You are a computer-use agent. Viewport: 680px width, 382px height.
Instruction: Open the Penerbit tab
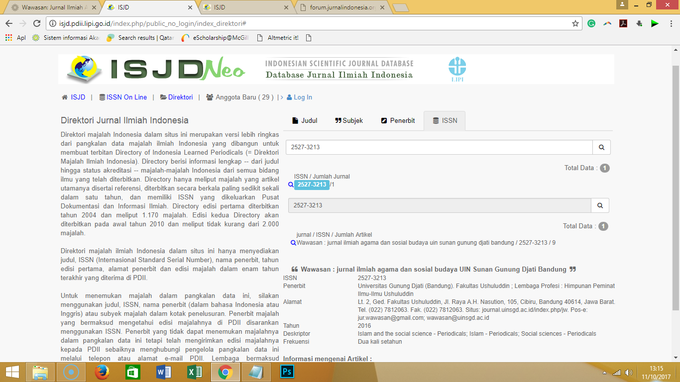click(398, 120)
